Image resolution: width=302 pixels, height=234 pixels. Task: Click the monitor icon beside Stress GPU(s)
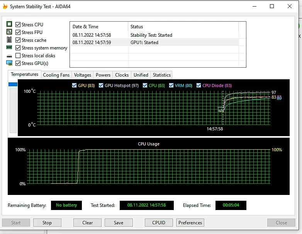tap(9, 63)
